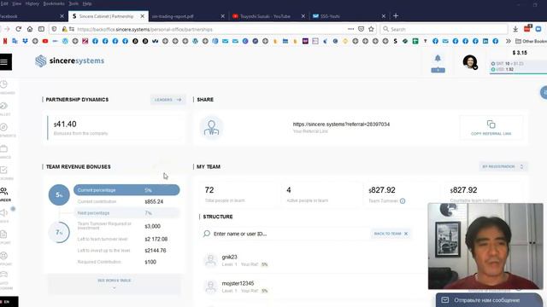Click the $41.40 bonuses value

point(65,125)
